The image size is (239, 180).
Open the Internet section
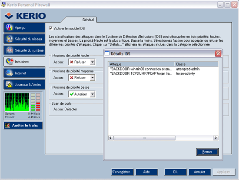click(24, 73)
